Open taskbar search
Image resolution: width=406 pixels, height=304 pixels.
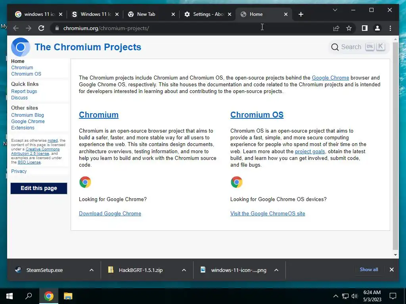pyautogui.click(x=29, y=296)
